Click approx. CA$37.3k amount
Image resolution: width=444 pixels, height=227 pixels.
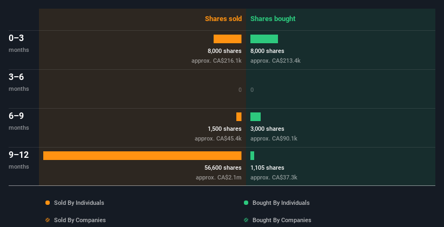(274, 178)
